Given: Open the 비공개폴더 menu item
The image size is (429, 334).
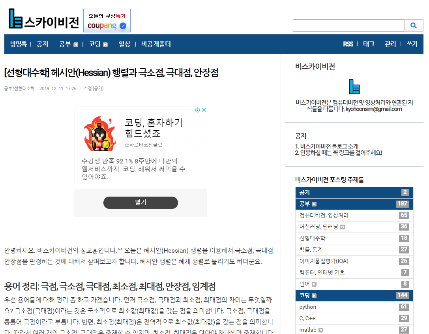Looking at the screenshot, I should (x=156, y=44).
